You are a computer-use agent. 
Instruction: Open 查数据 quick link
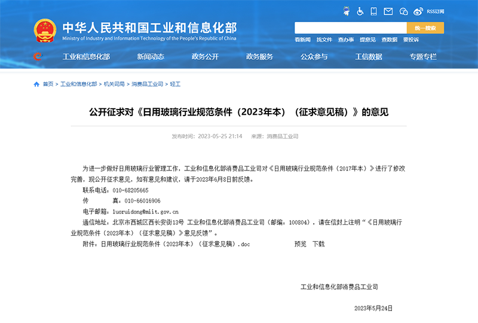pos(390,39)
